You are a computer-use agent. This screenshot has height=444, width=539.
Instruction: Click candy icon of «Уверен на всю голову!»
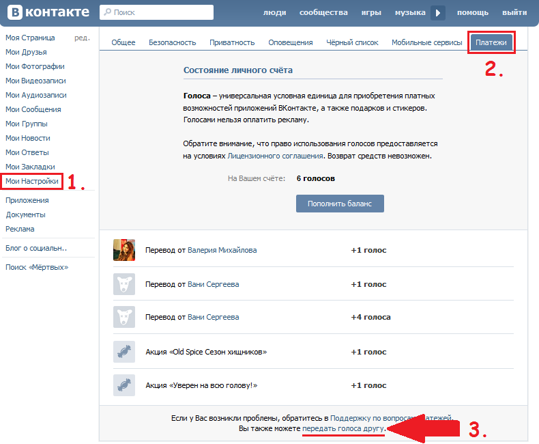124,385
